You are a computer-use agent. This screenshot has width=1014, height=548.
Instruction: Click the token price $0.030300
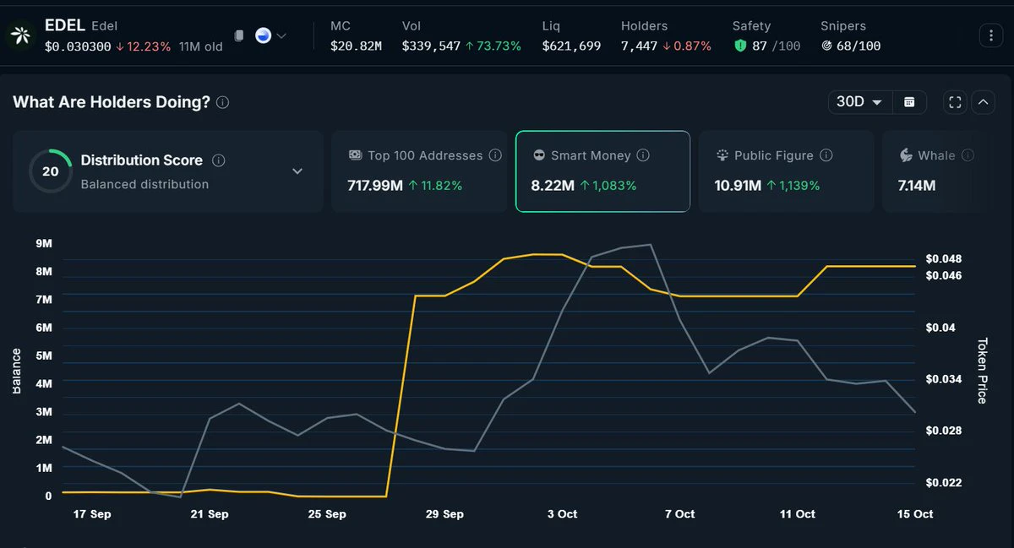[x=78, y=46]
